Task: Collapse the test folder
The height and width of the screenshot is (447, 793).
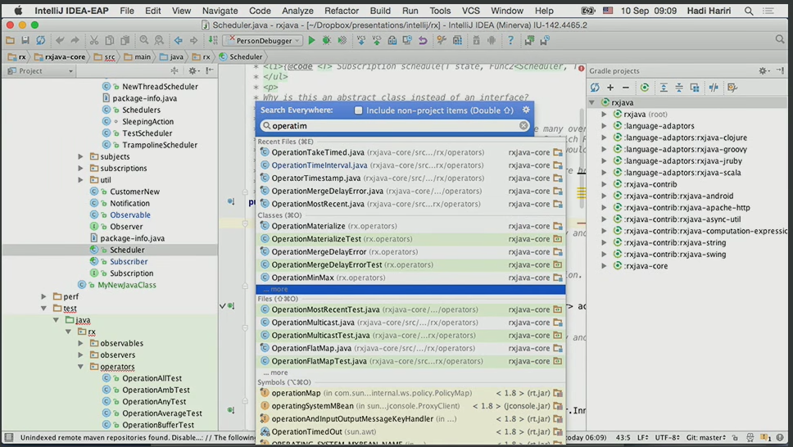Action: click(x=44, y=308)
